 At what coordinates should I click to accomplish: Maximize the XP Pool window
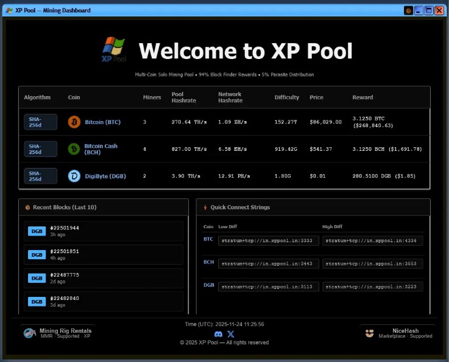[x=429, y=11]
